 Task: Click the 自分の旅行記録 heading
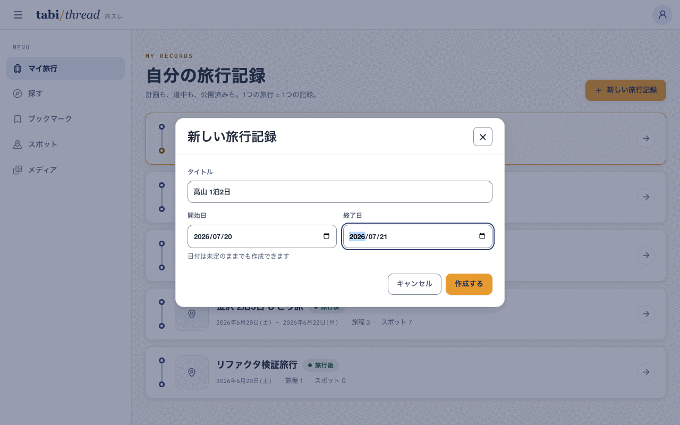[x=206, y=76]
